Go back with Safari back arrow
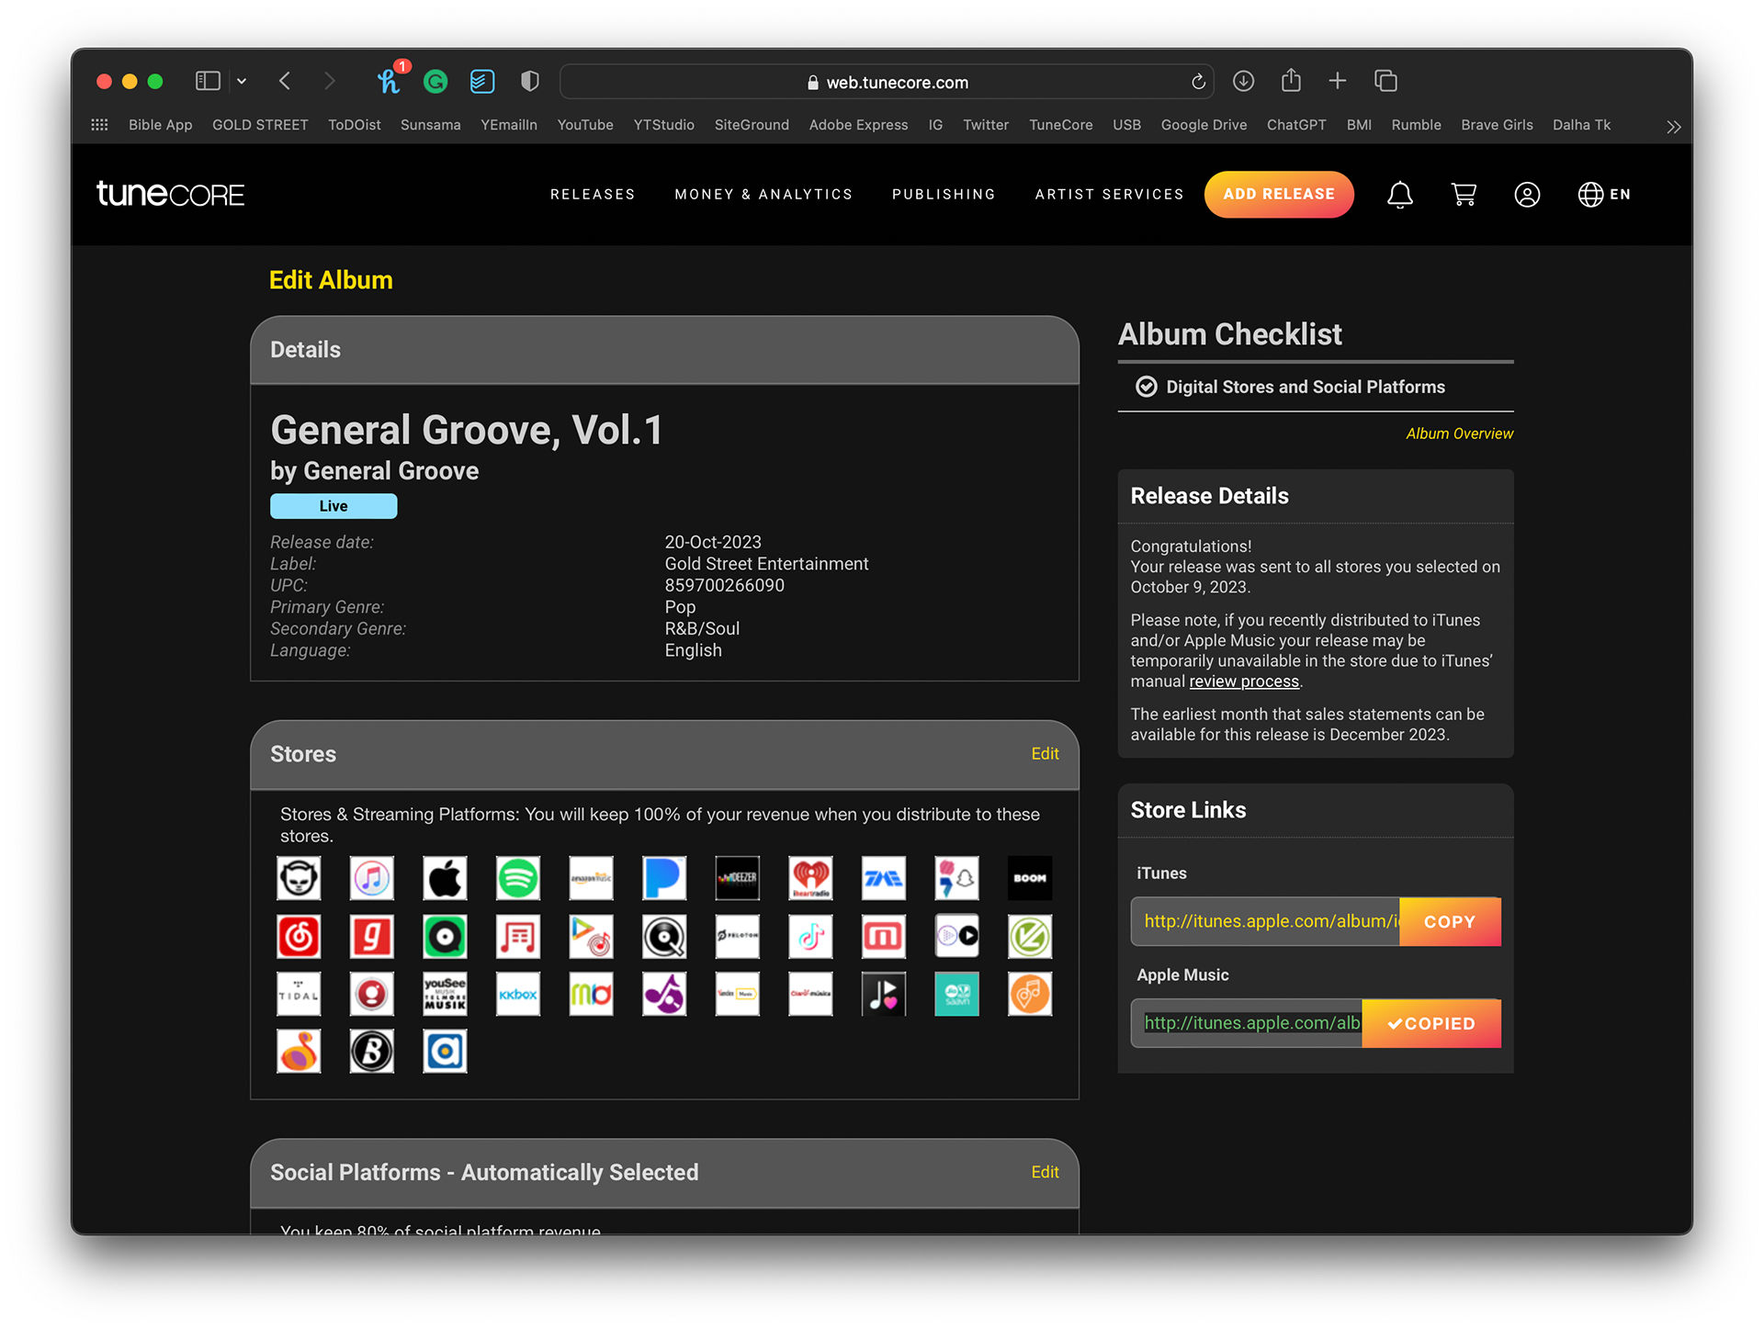Image resolution: width=1764 pixels, height=1329 pixels. pyautogui.click(x=285, y=81)
